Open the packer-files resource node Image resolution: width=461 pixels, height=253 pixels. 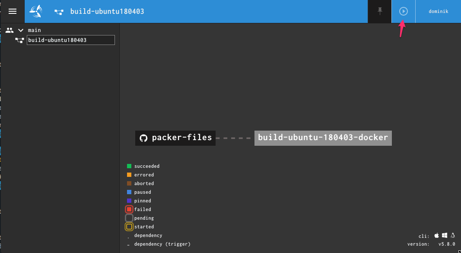(181, 138)
